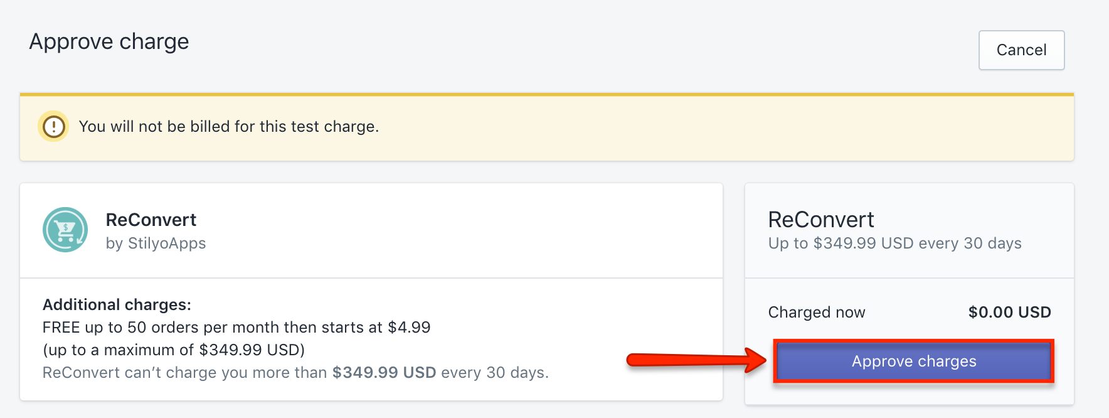Click the 'every 30 days.' text in note

tap(495, 372)
